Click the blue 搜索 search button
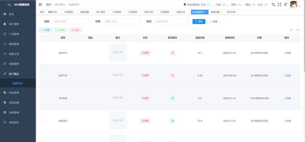This screenshot has height=142, width=305. [199, 21]
